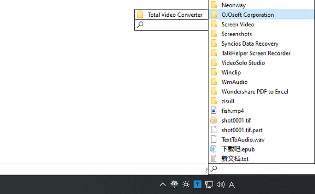Select the shot0001.tif.part file
The height and width of the screenshot is (194, 315).
(261, 130)
